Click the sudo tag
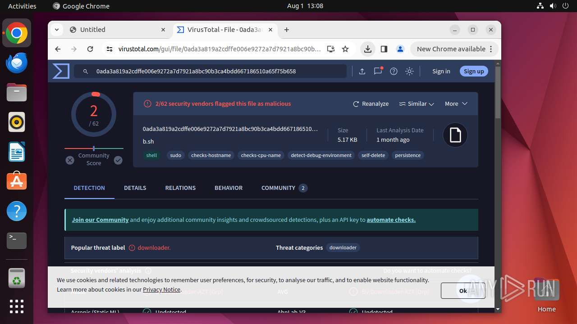The width and height of the screenshot is (577, 324). 176,155
